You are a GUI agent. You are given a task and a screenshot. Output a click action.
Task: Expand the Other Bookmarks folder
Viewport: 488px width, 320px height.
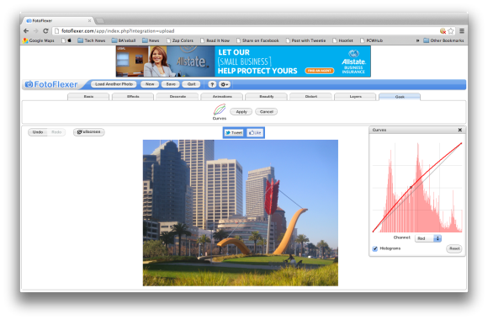pyautogui.click(x=443, y=40)
